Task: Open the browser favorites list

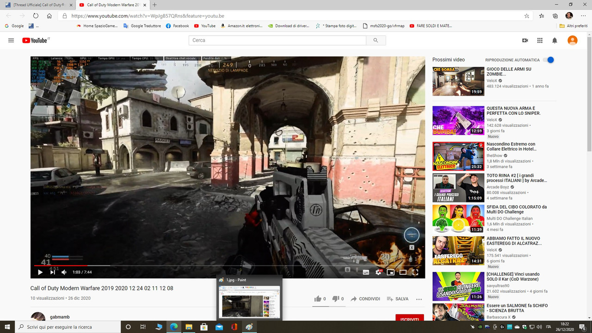Action: pyautogui.click(x=542, y=16)
